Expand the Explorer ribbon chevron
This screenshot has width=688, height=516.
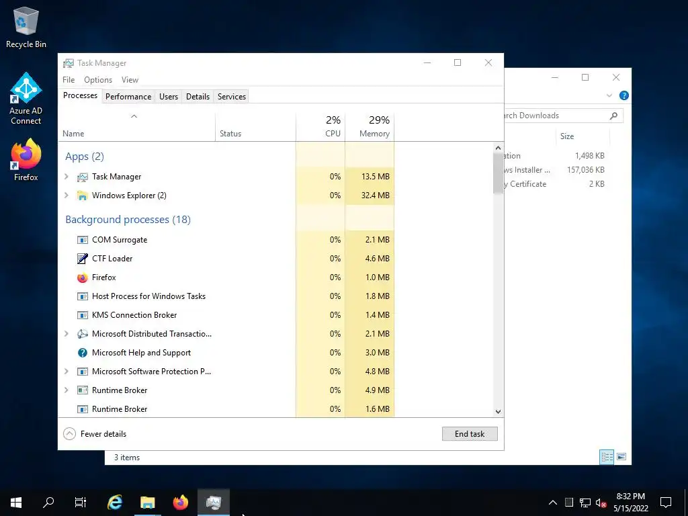point(609,95)
